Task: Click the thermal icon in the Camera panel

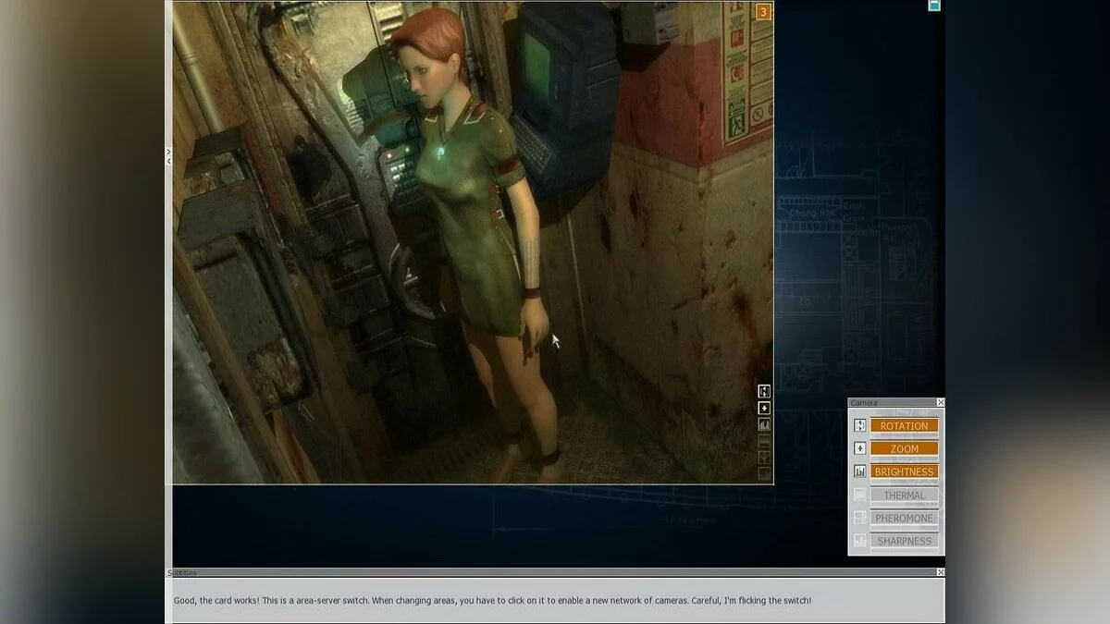Action: tap(860, 495)
